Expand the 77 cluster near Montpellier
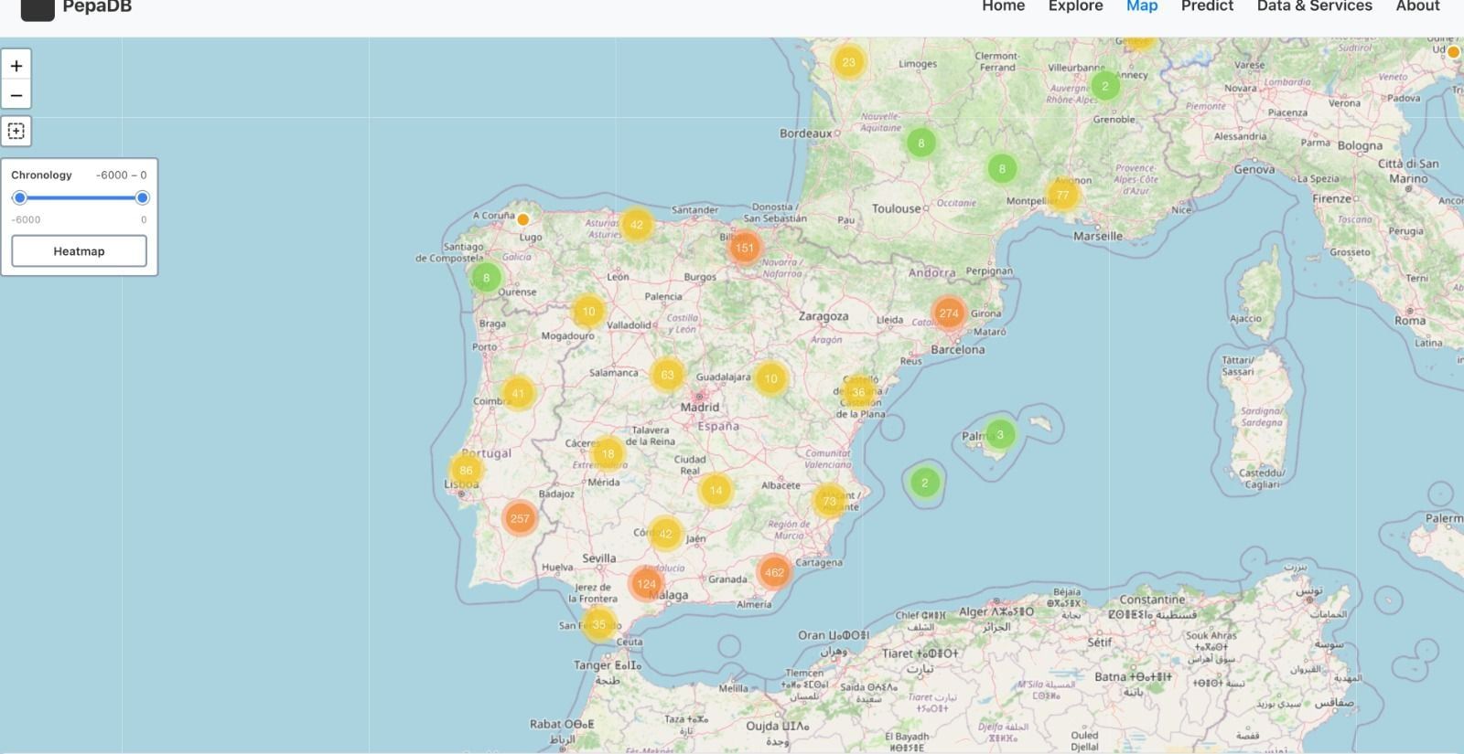The height and width of the screenshot is (754, 1464). (1062, 195)
